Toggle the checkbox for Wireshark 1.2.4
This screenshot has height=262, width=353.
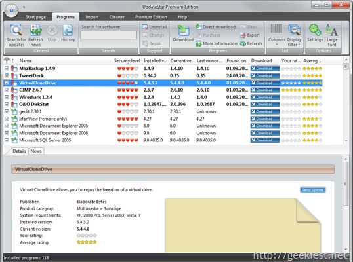tap(7, 97)
